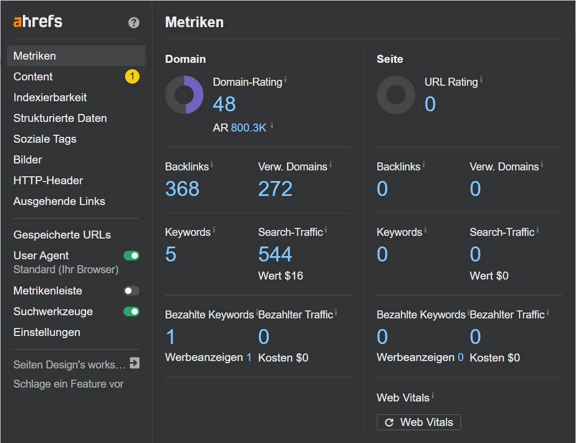576x443 pixels.
Task: Click info icon beside Web Vitals label
Action: (433, 395)
